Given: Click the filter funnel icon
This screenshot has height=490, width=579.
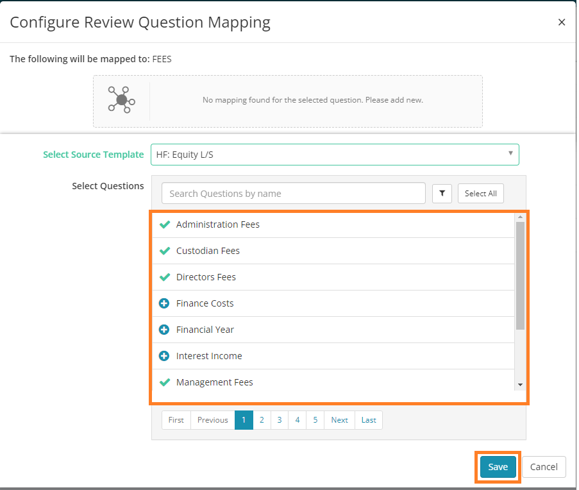Looking at the screenshot, I should pos(442,193).
